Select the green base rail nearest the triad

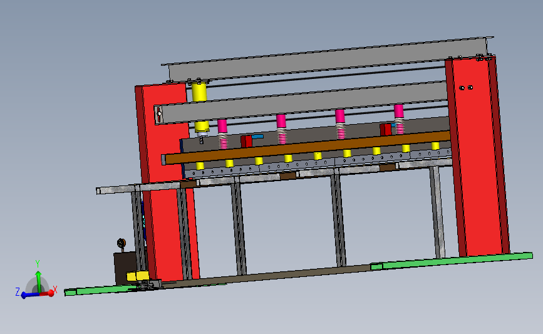pos(99,290)
